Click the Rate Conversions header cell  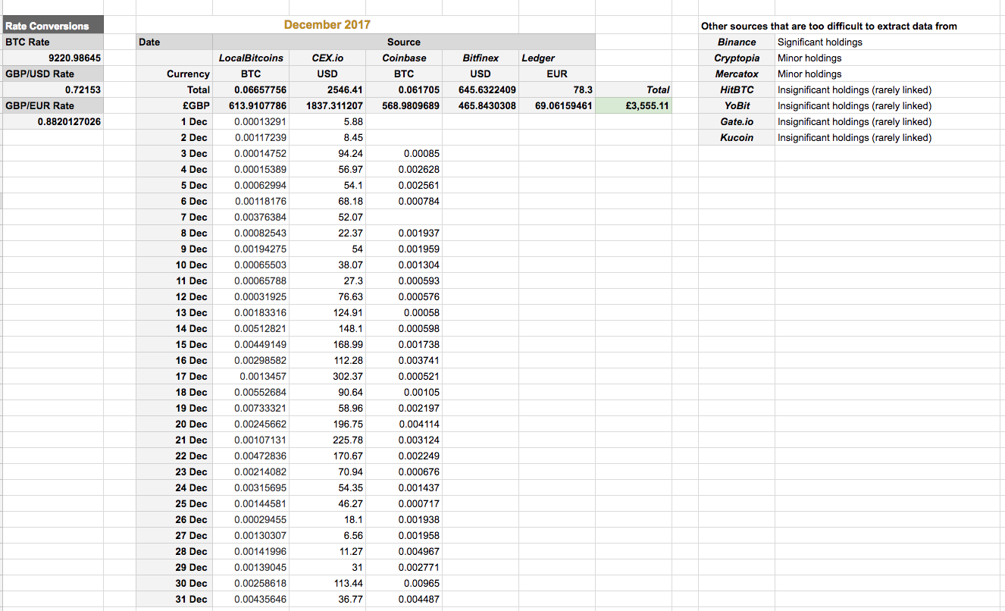tap(52, 26)
